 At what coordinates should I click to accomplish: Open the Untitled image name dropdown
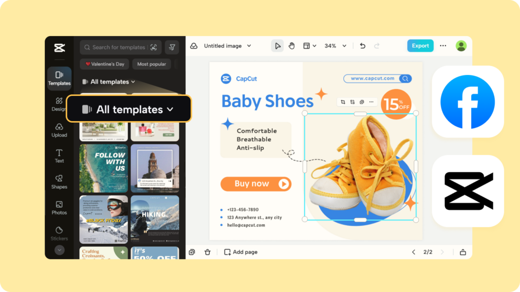(227, 46)
